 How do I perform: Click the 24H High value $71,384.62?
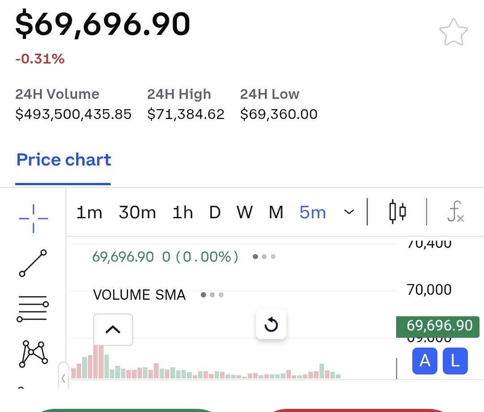tap(186, 115)
